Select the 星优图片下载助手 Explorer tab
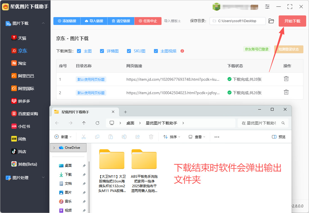 click(85, 112)
